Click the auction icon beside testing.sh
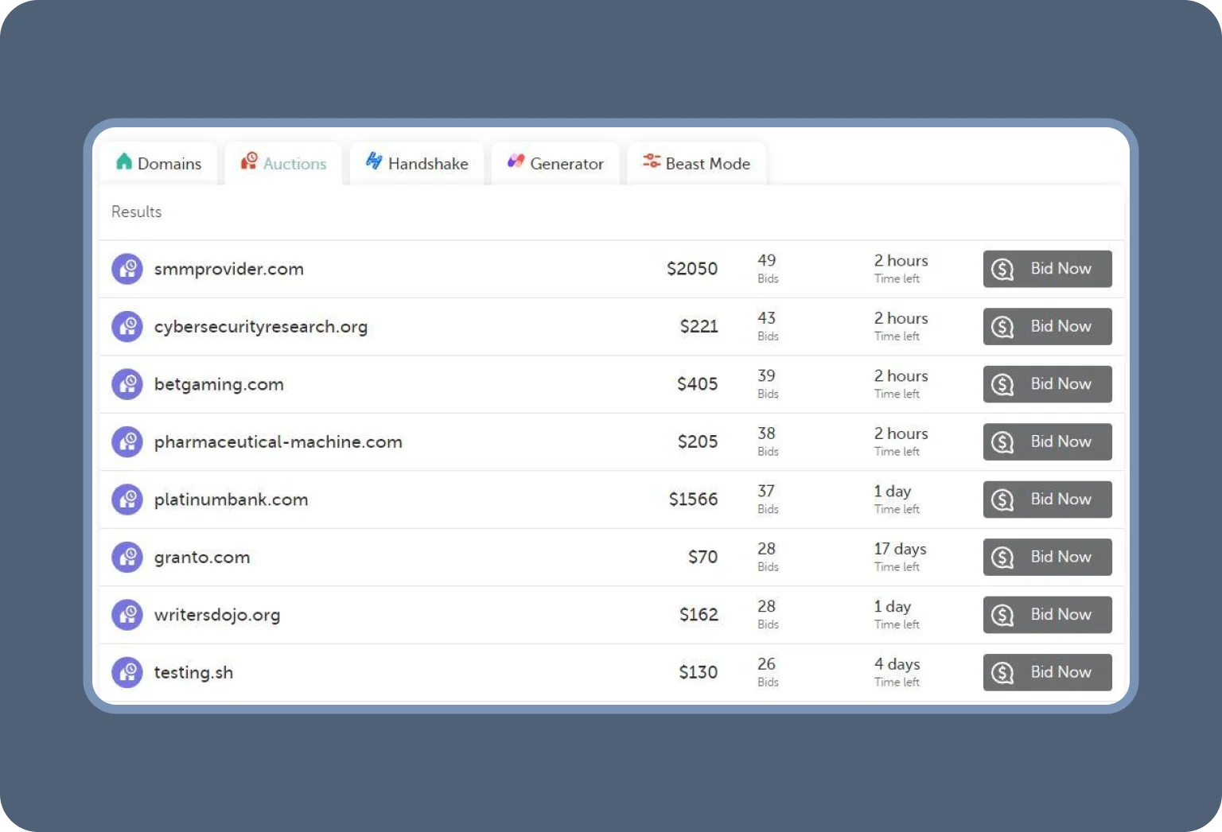Image resolution: width=1222 pixels, height=832 pixels. pyautogui.click(x=127, y=672)
